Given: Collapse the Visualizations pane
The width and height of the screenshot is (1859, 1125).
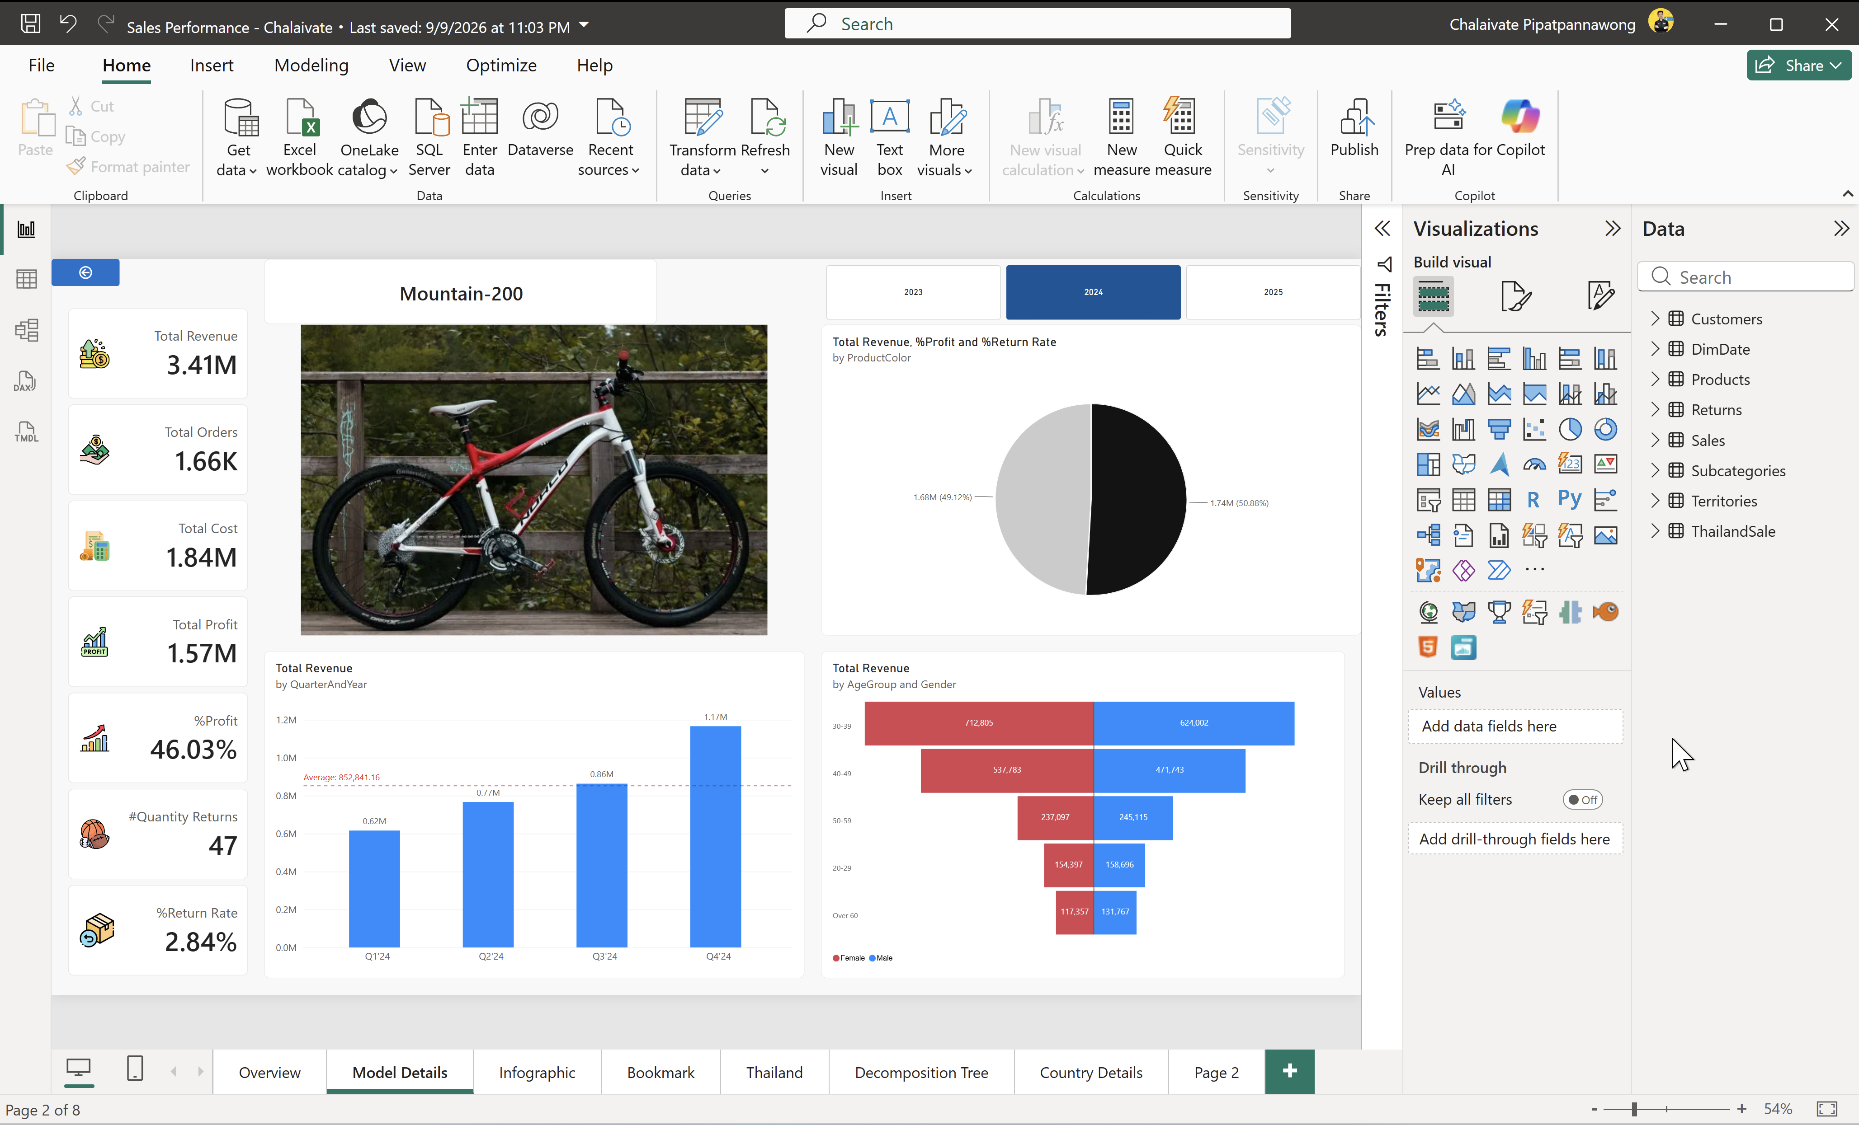Looking at the screenshot, I should (x=1612, y=229).
